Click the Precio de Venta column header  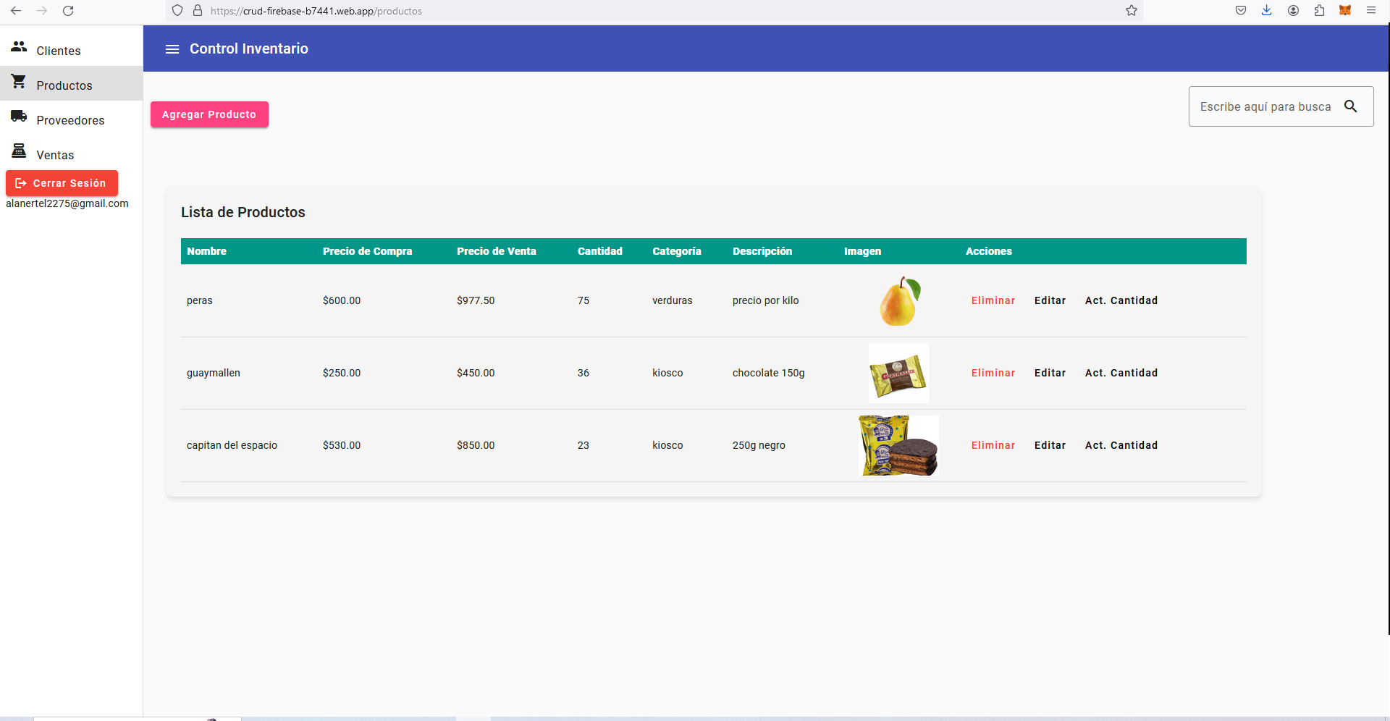click(497, 251)
